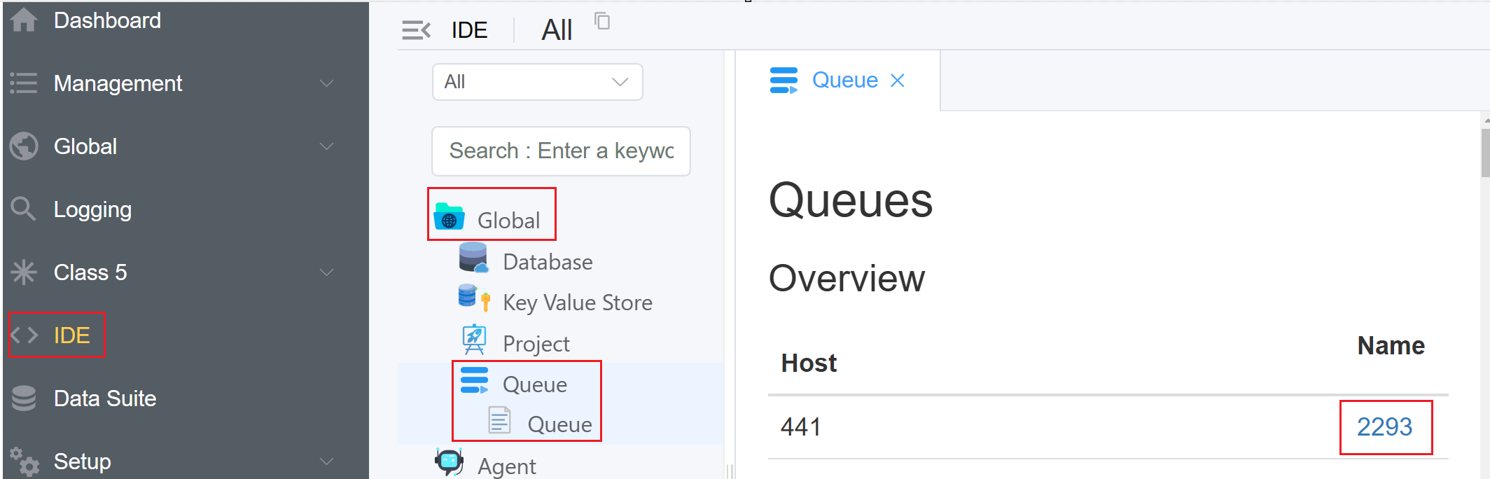Click the Agent robot icon
Viewport: 1490px width, 479px height.
[449, 461]
